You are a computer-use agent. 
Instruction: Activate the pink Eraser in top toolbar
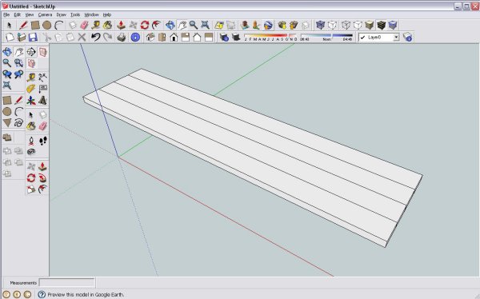pos(84,25)
